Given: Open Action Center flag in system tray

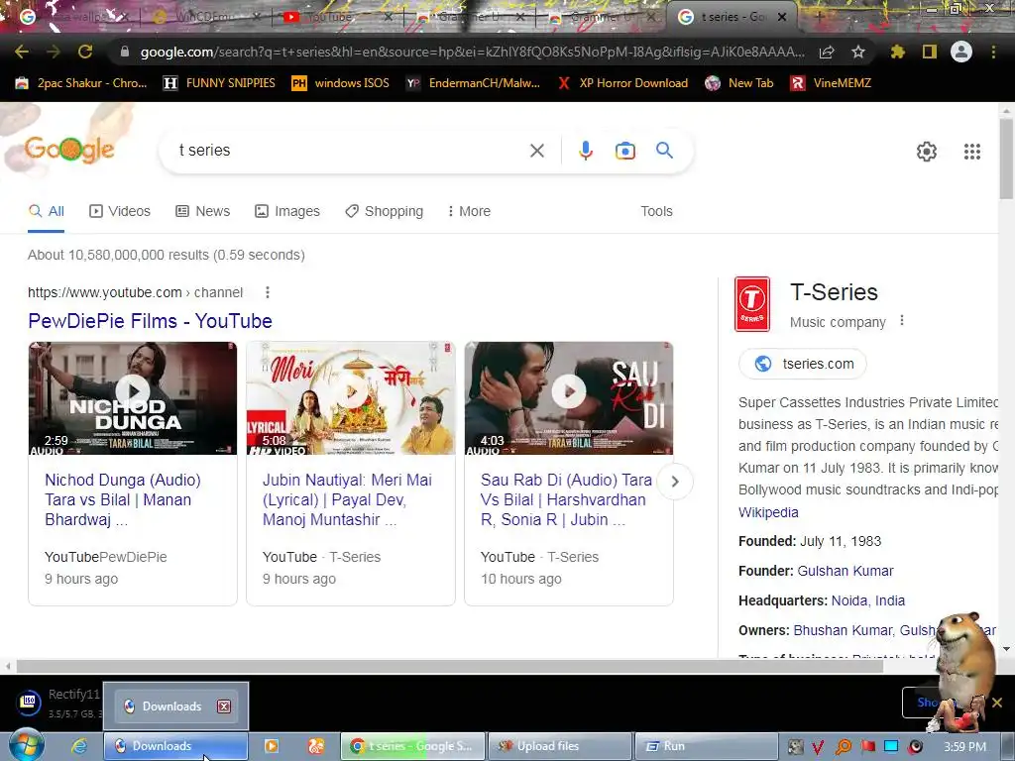Looking at the screenshot, I should click(x=868, y=747).
